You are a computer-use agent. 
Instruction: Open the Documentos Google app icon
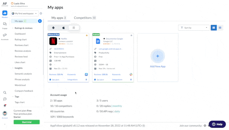(98, 41)
